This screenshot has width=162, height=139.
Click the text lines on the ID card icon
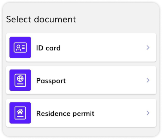click(23, 47)
